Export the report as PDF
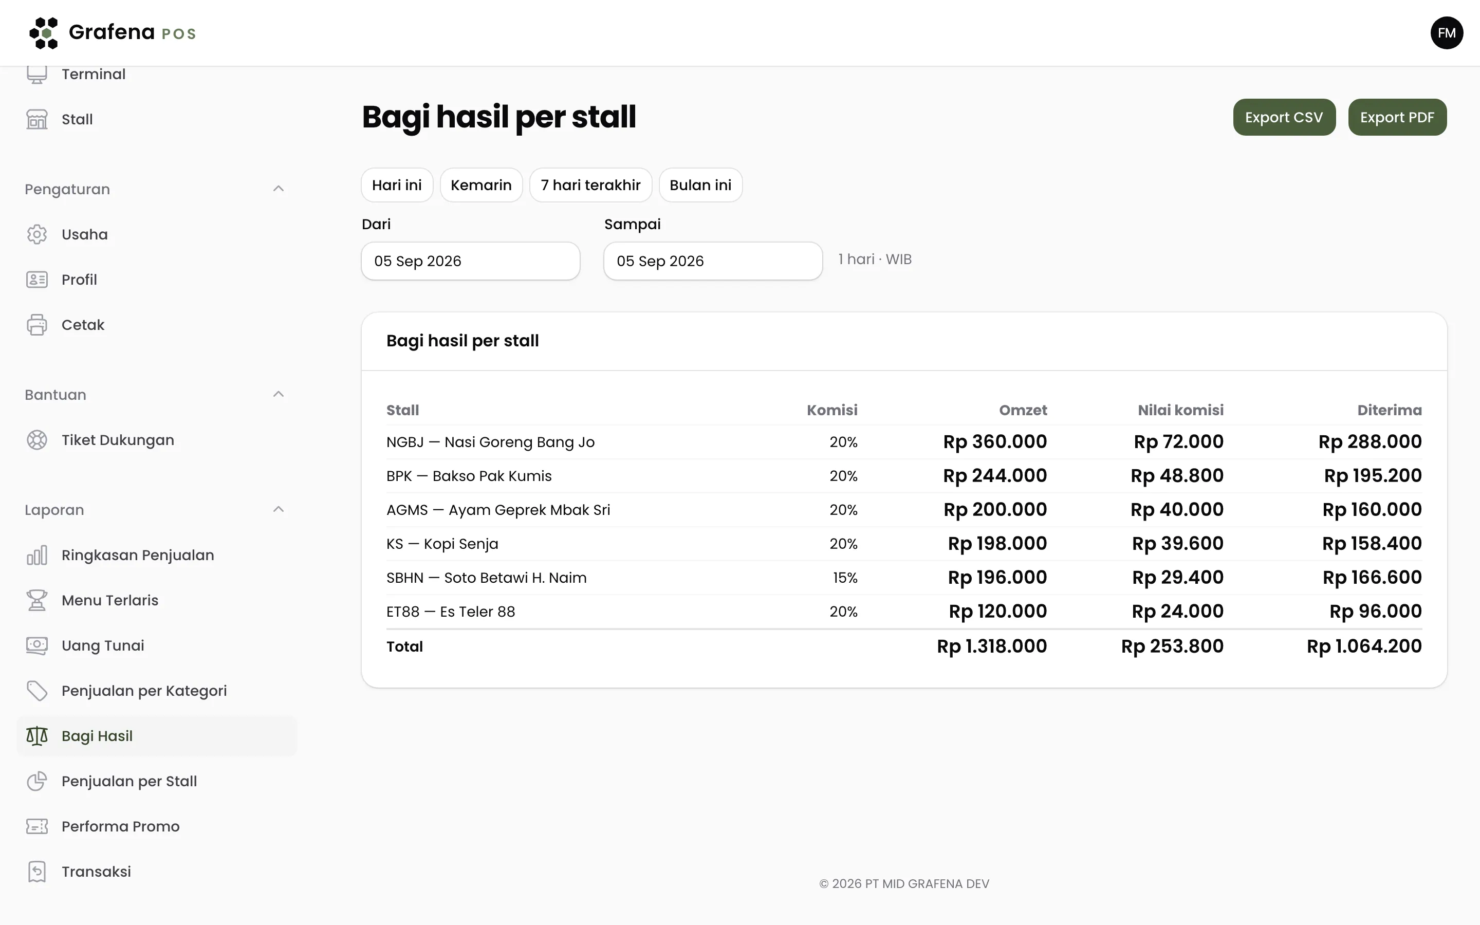Screen dimensions: 1480x925 click(1397, 117)
